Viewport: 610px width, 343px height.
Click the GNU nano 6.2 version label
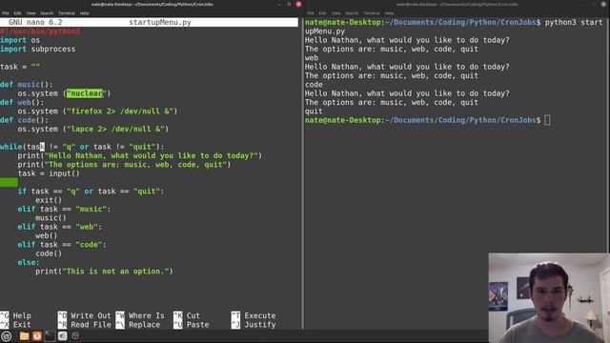coord(35,22)
